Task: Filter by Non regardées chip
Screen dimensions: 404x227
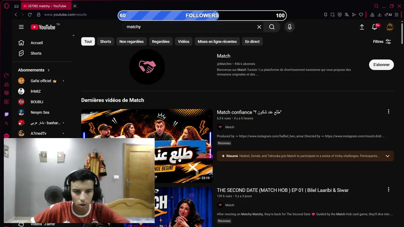Action: point(131,42)
